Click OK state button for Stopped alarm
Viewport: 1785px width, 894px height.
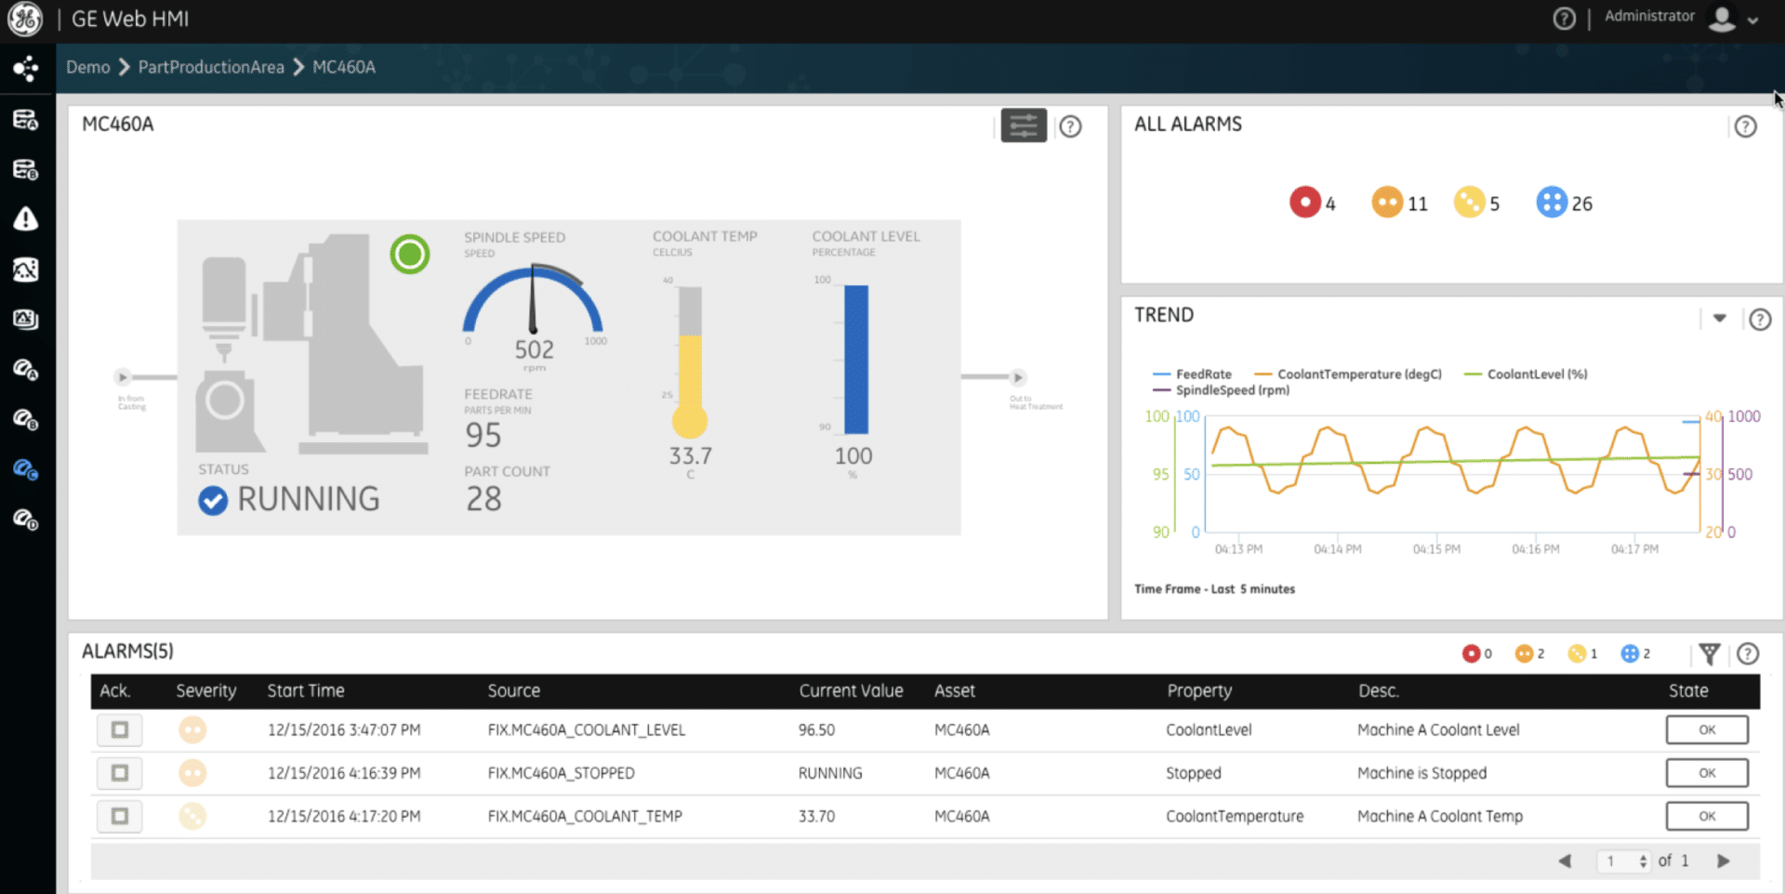(1706, 773)
